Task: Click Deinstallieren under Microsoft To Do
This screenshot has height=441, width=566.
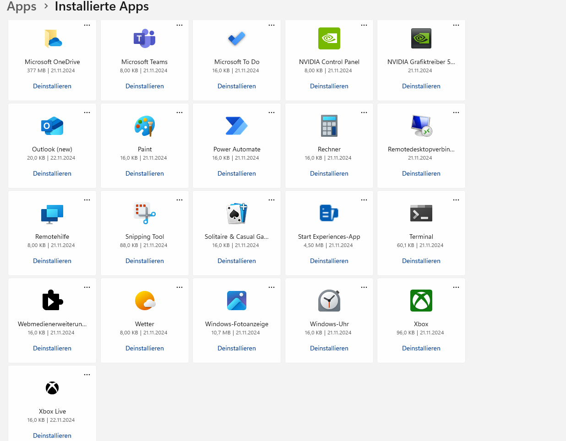Action: tap(237, 86)
